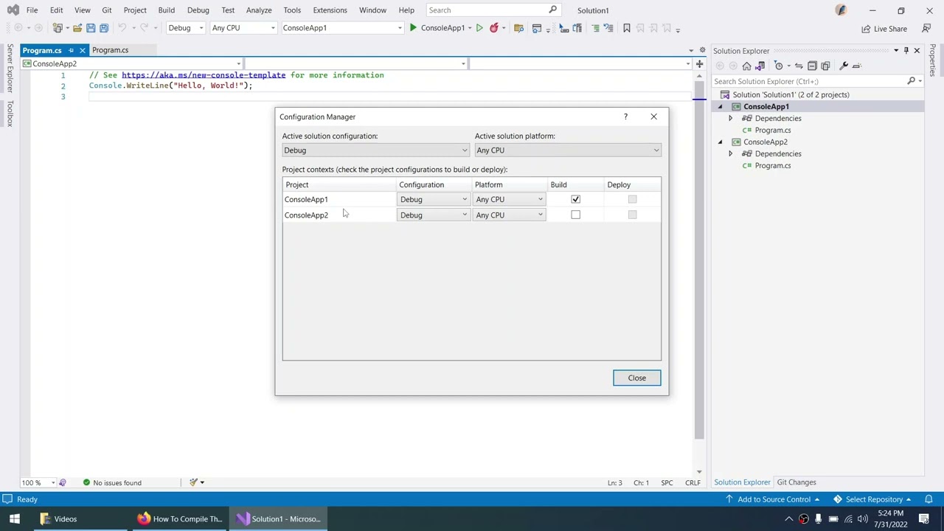Click the toolbar bookmark icon

627,28
